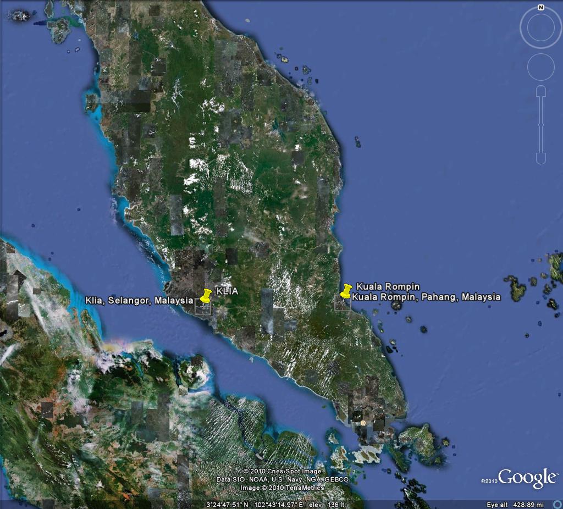This screenshot has height=509, width=563.
Task: Click the N compass to reset north
Action: 540,8
